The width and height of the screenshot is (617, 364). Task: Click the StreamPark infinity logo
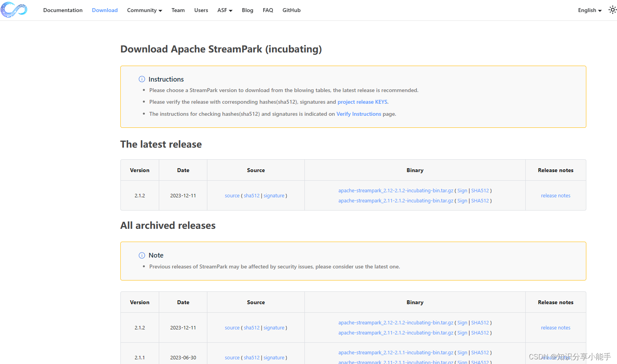14,10
